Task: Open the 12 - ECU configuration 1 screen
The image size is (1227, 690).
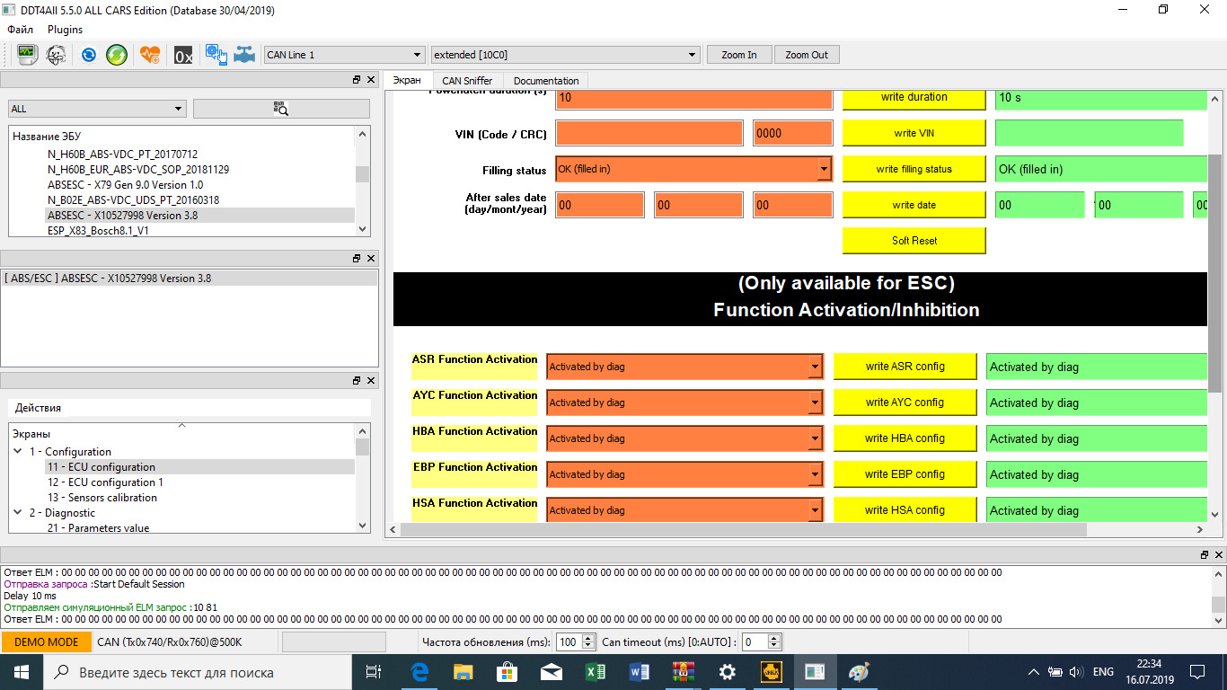Action: point(105,482)
